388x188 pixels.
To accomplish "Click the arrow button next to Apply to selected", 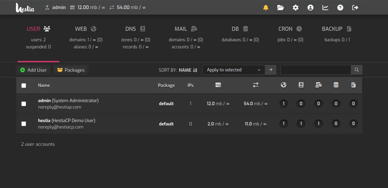I will coord(271,70).
